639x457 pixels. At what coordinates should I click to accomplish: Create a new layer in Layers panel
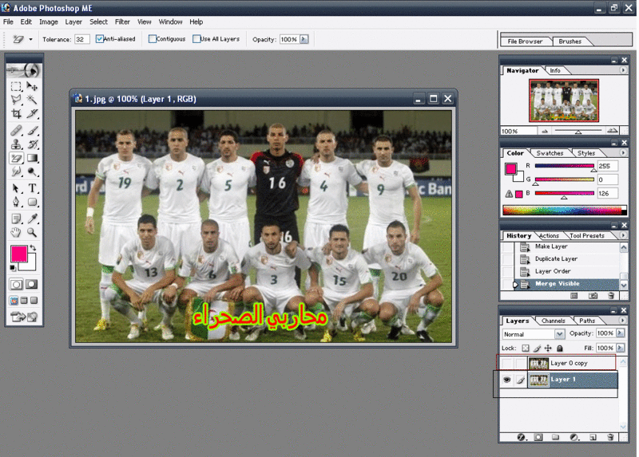(x=593, y=438)
